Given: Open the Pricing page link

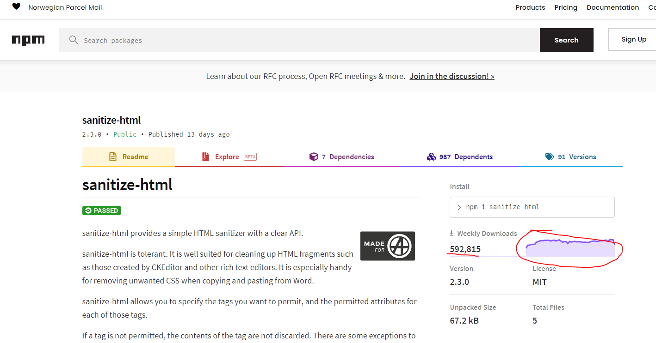Looking at the screenshot, I should click(x=566, y=7).
